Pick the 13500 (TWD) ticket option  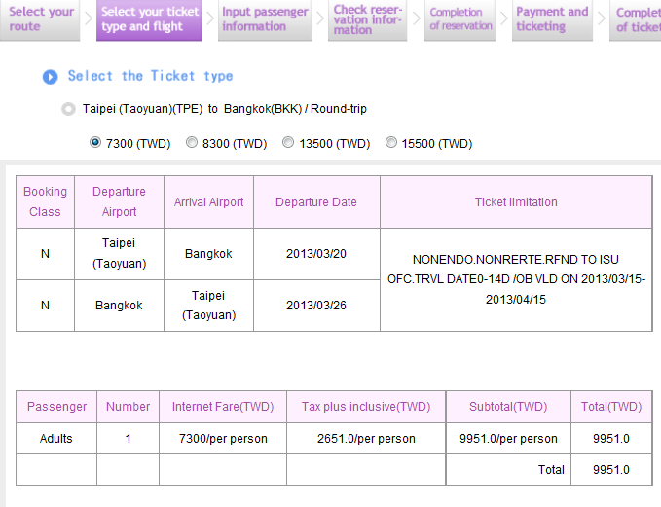click(288, 142)
